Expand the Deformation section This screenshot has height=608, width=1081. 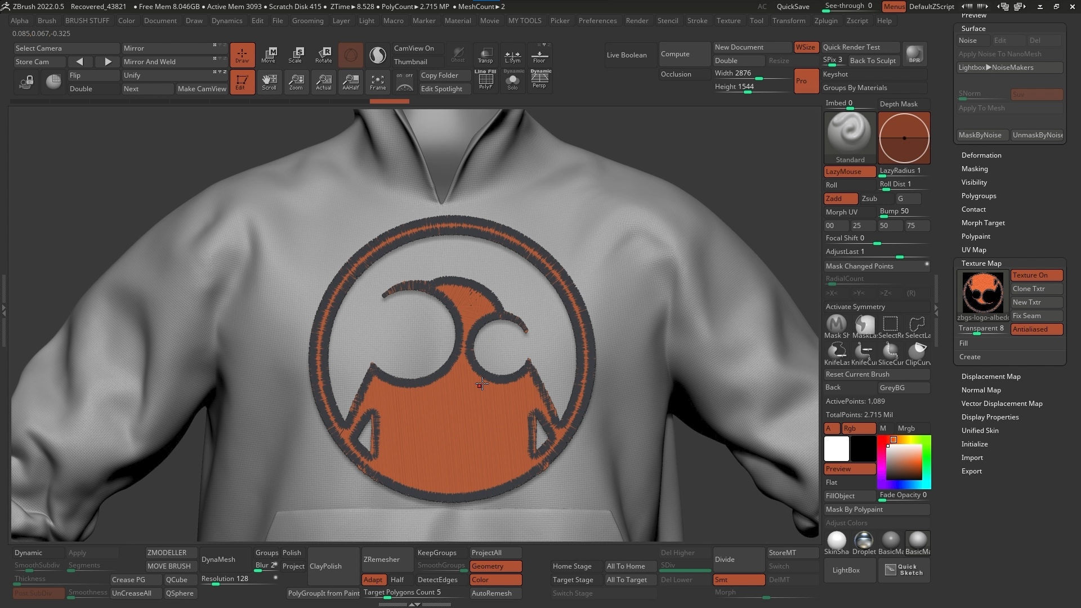click(981, 155)
